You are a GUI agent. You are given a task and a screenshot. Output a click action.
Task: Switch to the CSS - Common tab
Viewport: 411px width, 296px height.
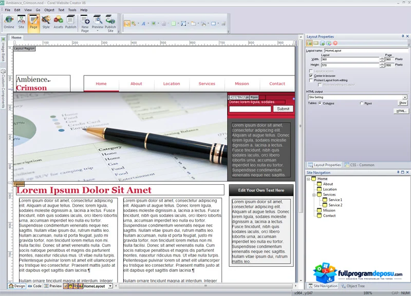click(x=359, y=165)
